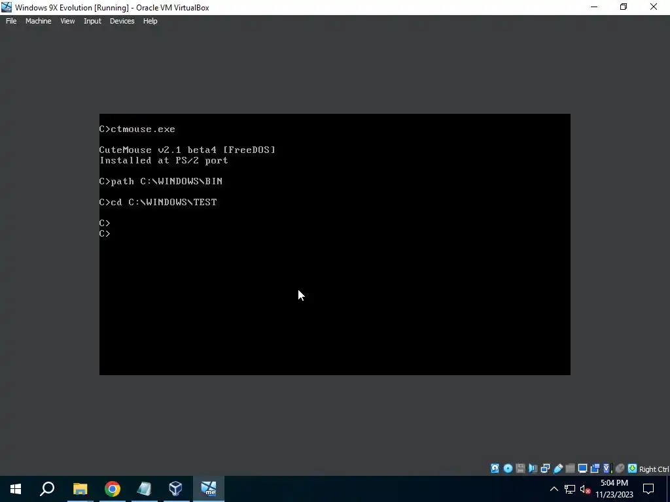
Task: Close the VirtualBox VM window
Action: pos(654,7)
